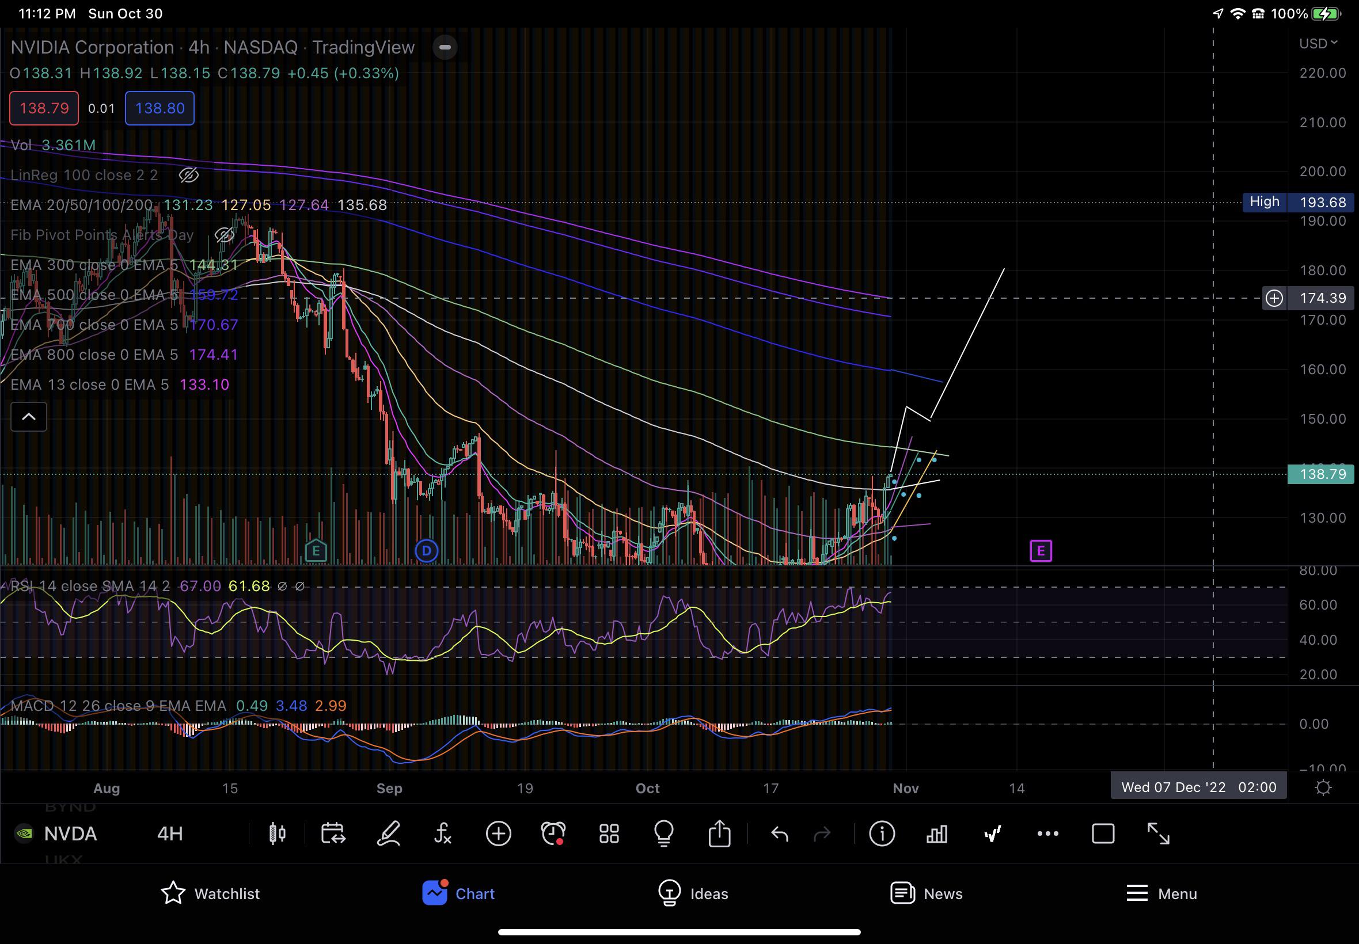This screenshot has width=1359, height=944.
Task: Click the minus toggle beside chart title
Action: (x=445, y=47)
